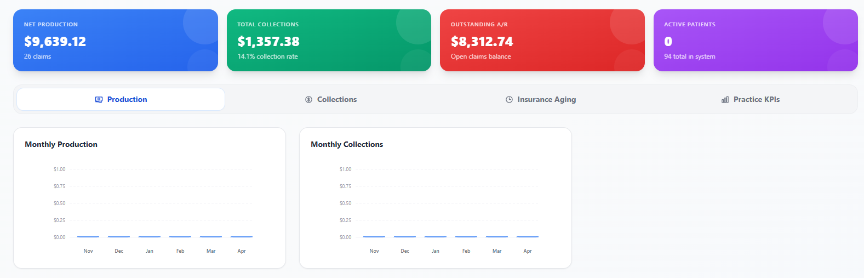The height and width of the screenshot is (278, 864).
Task: Click the '14.1% collection rate' text
Action: (268, 56)
